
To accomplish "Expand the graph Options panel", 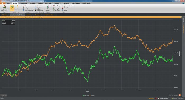I will pyautogui.click(x=4, y=96).
